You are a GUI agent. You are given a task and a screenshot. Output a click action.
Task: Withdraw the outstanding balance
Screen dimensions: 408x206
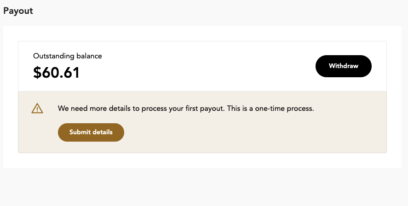coord(344,66)
